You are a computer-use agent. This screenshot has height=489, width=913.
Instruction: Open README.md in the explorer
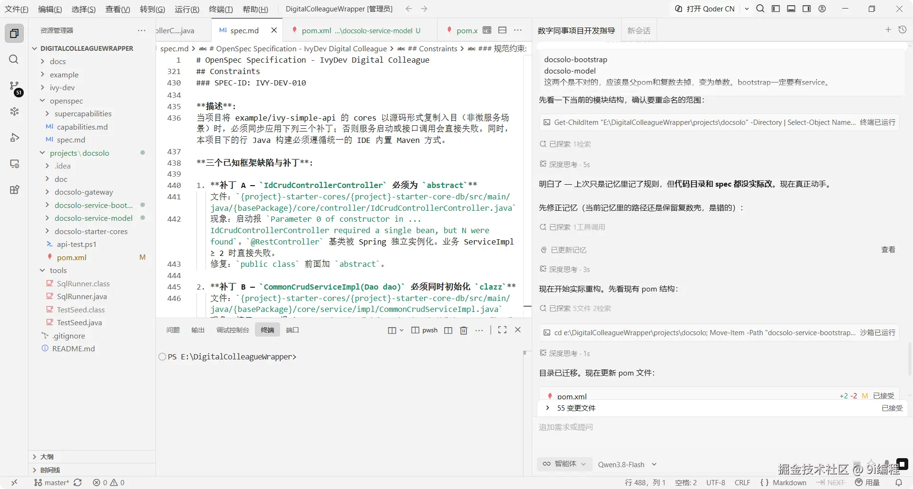pyautogui.click(x=73, y=348)
